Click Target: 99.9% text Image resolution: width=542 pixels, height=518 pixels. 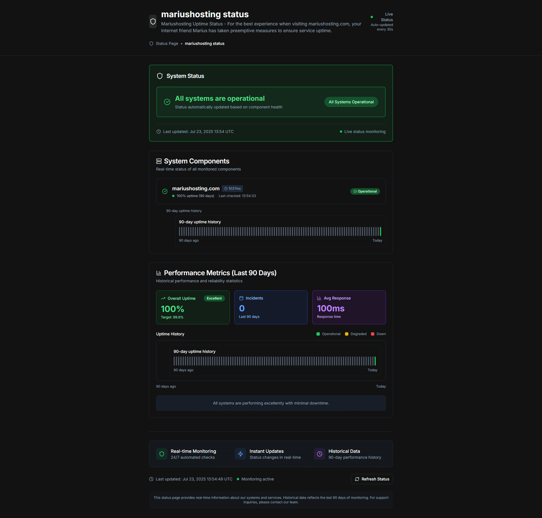172,317
